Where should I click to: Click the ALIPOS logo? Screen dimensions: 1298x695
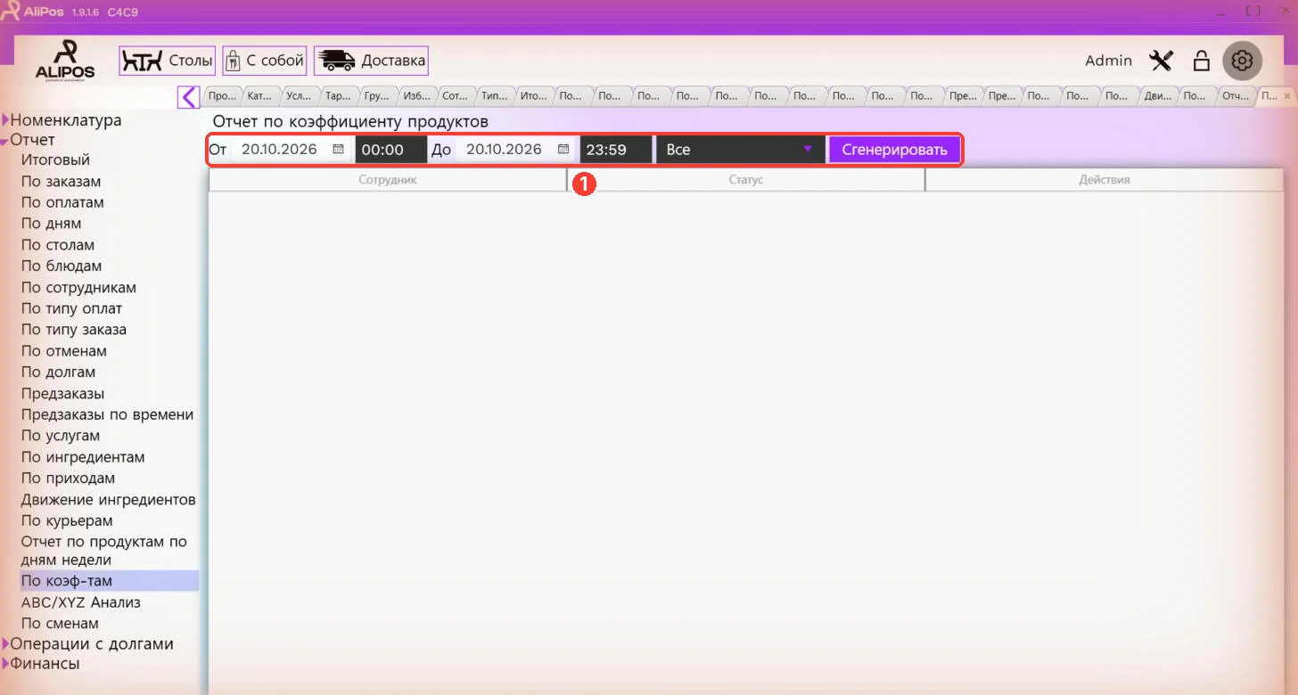click(x=65, y=61)
